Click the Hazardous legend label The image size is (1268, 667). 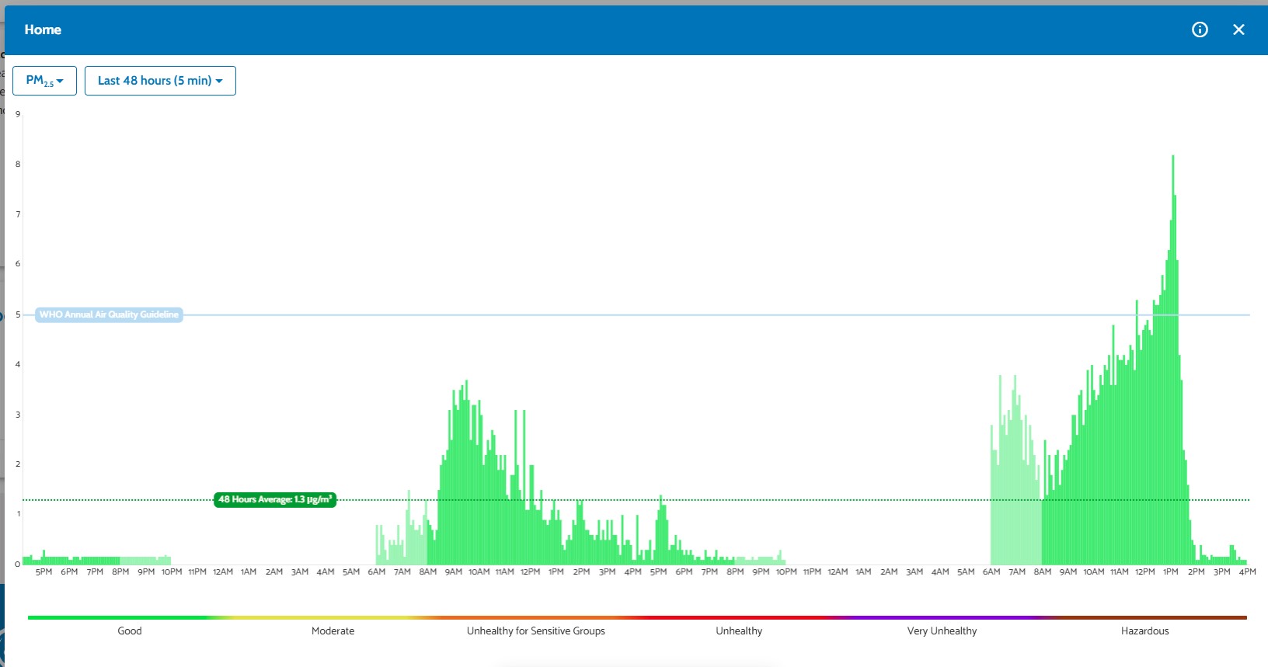(x=1144, y=631)
